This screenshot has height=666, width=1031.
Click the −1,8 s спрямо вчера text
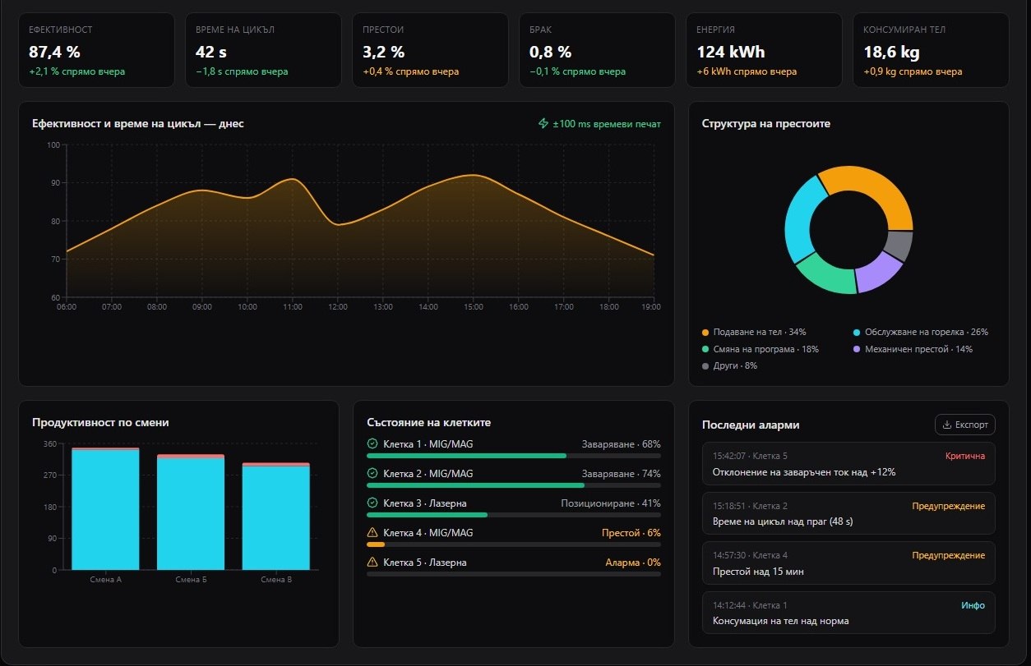(x=242, y=71)
